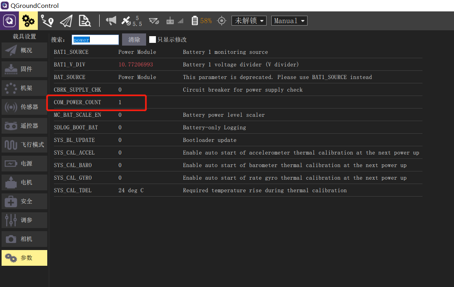Open the 未解锁 arming dropdown
This screenshot has height=287, width=454.
(x=249, y=20)
